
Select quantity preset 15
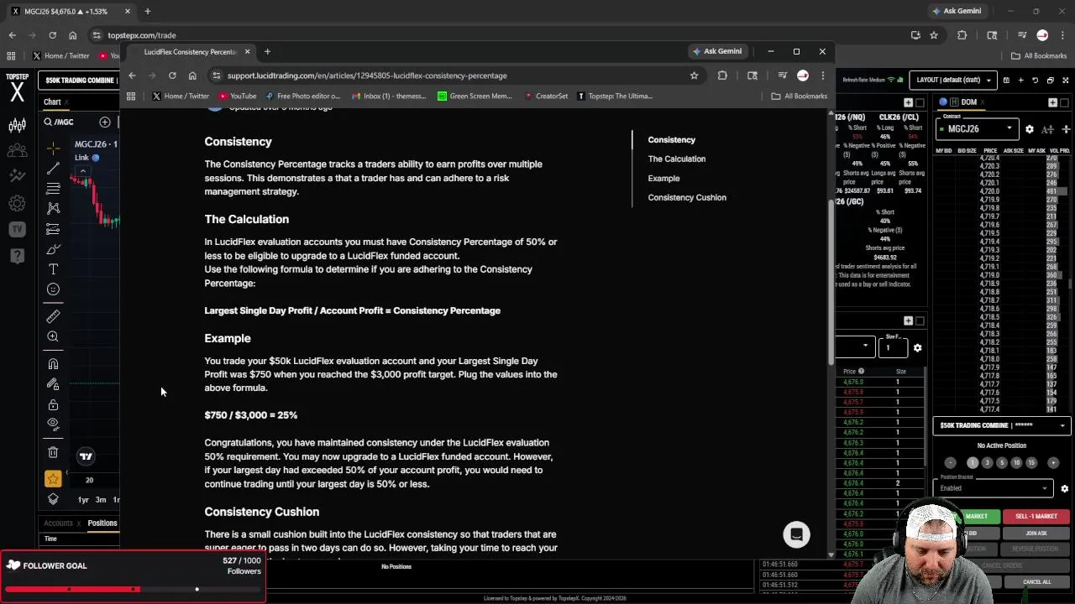pos(1031,463)
